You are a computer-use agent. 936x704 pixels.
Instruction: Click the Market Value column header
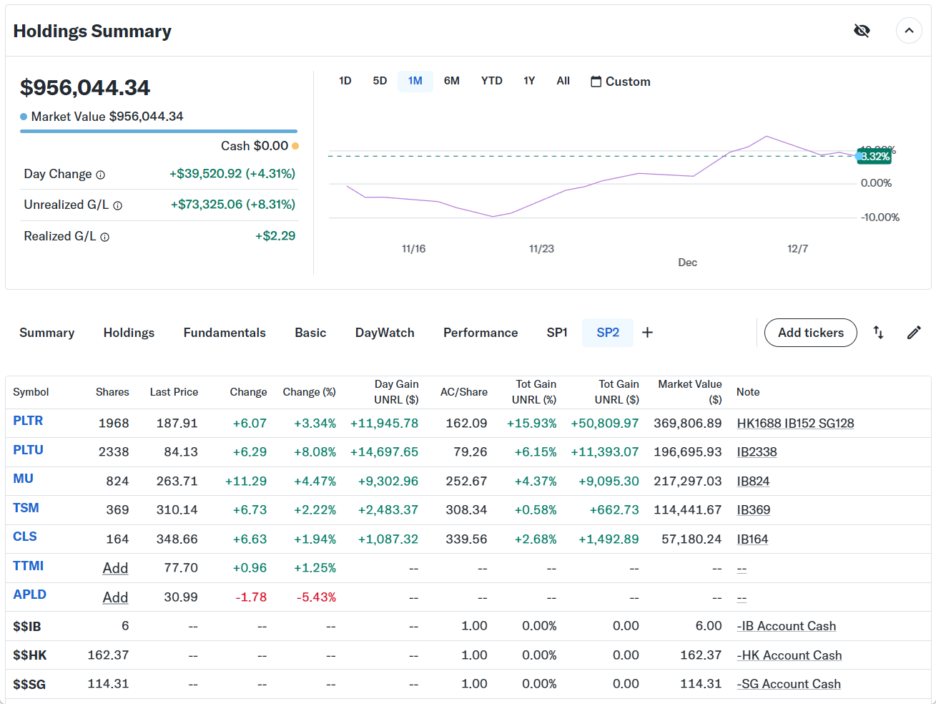(689, 391)
